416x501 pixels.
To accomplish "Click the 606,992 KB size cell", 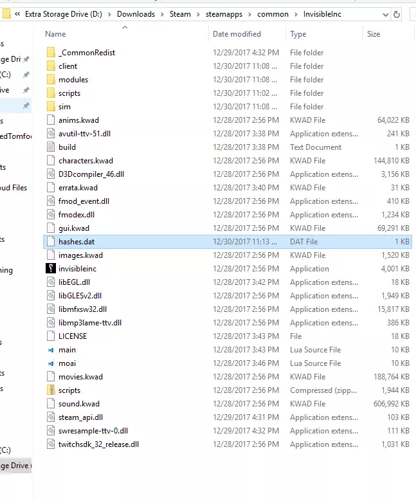I will click(391, 404).
